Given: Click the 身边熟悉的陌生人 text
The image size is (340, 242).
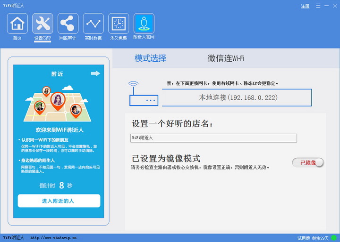Looking at the screenshot, I should (38, 160).
